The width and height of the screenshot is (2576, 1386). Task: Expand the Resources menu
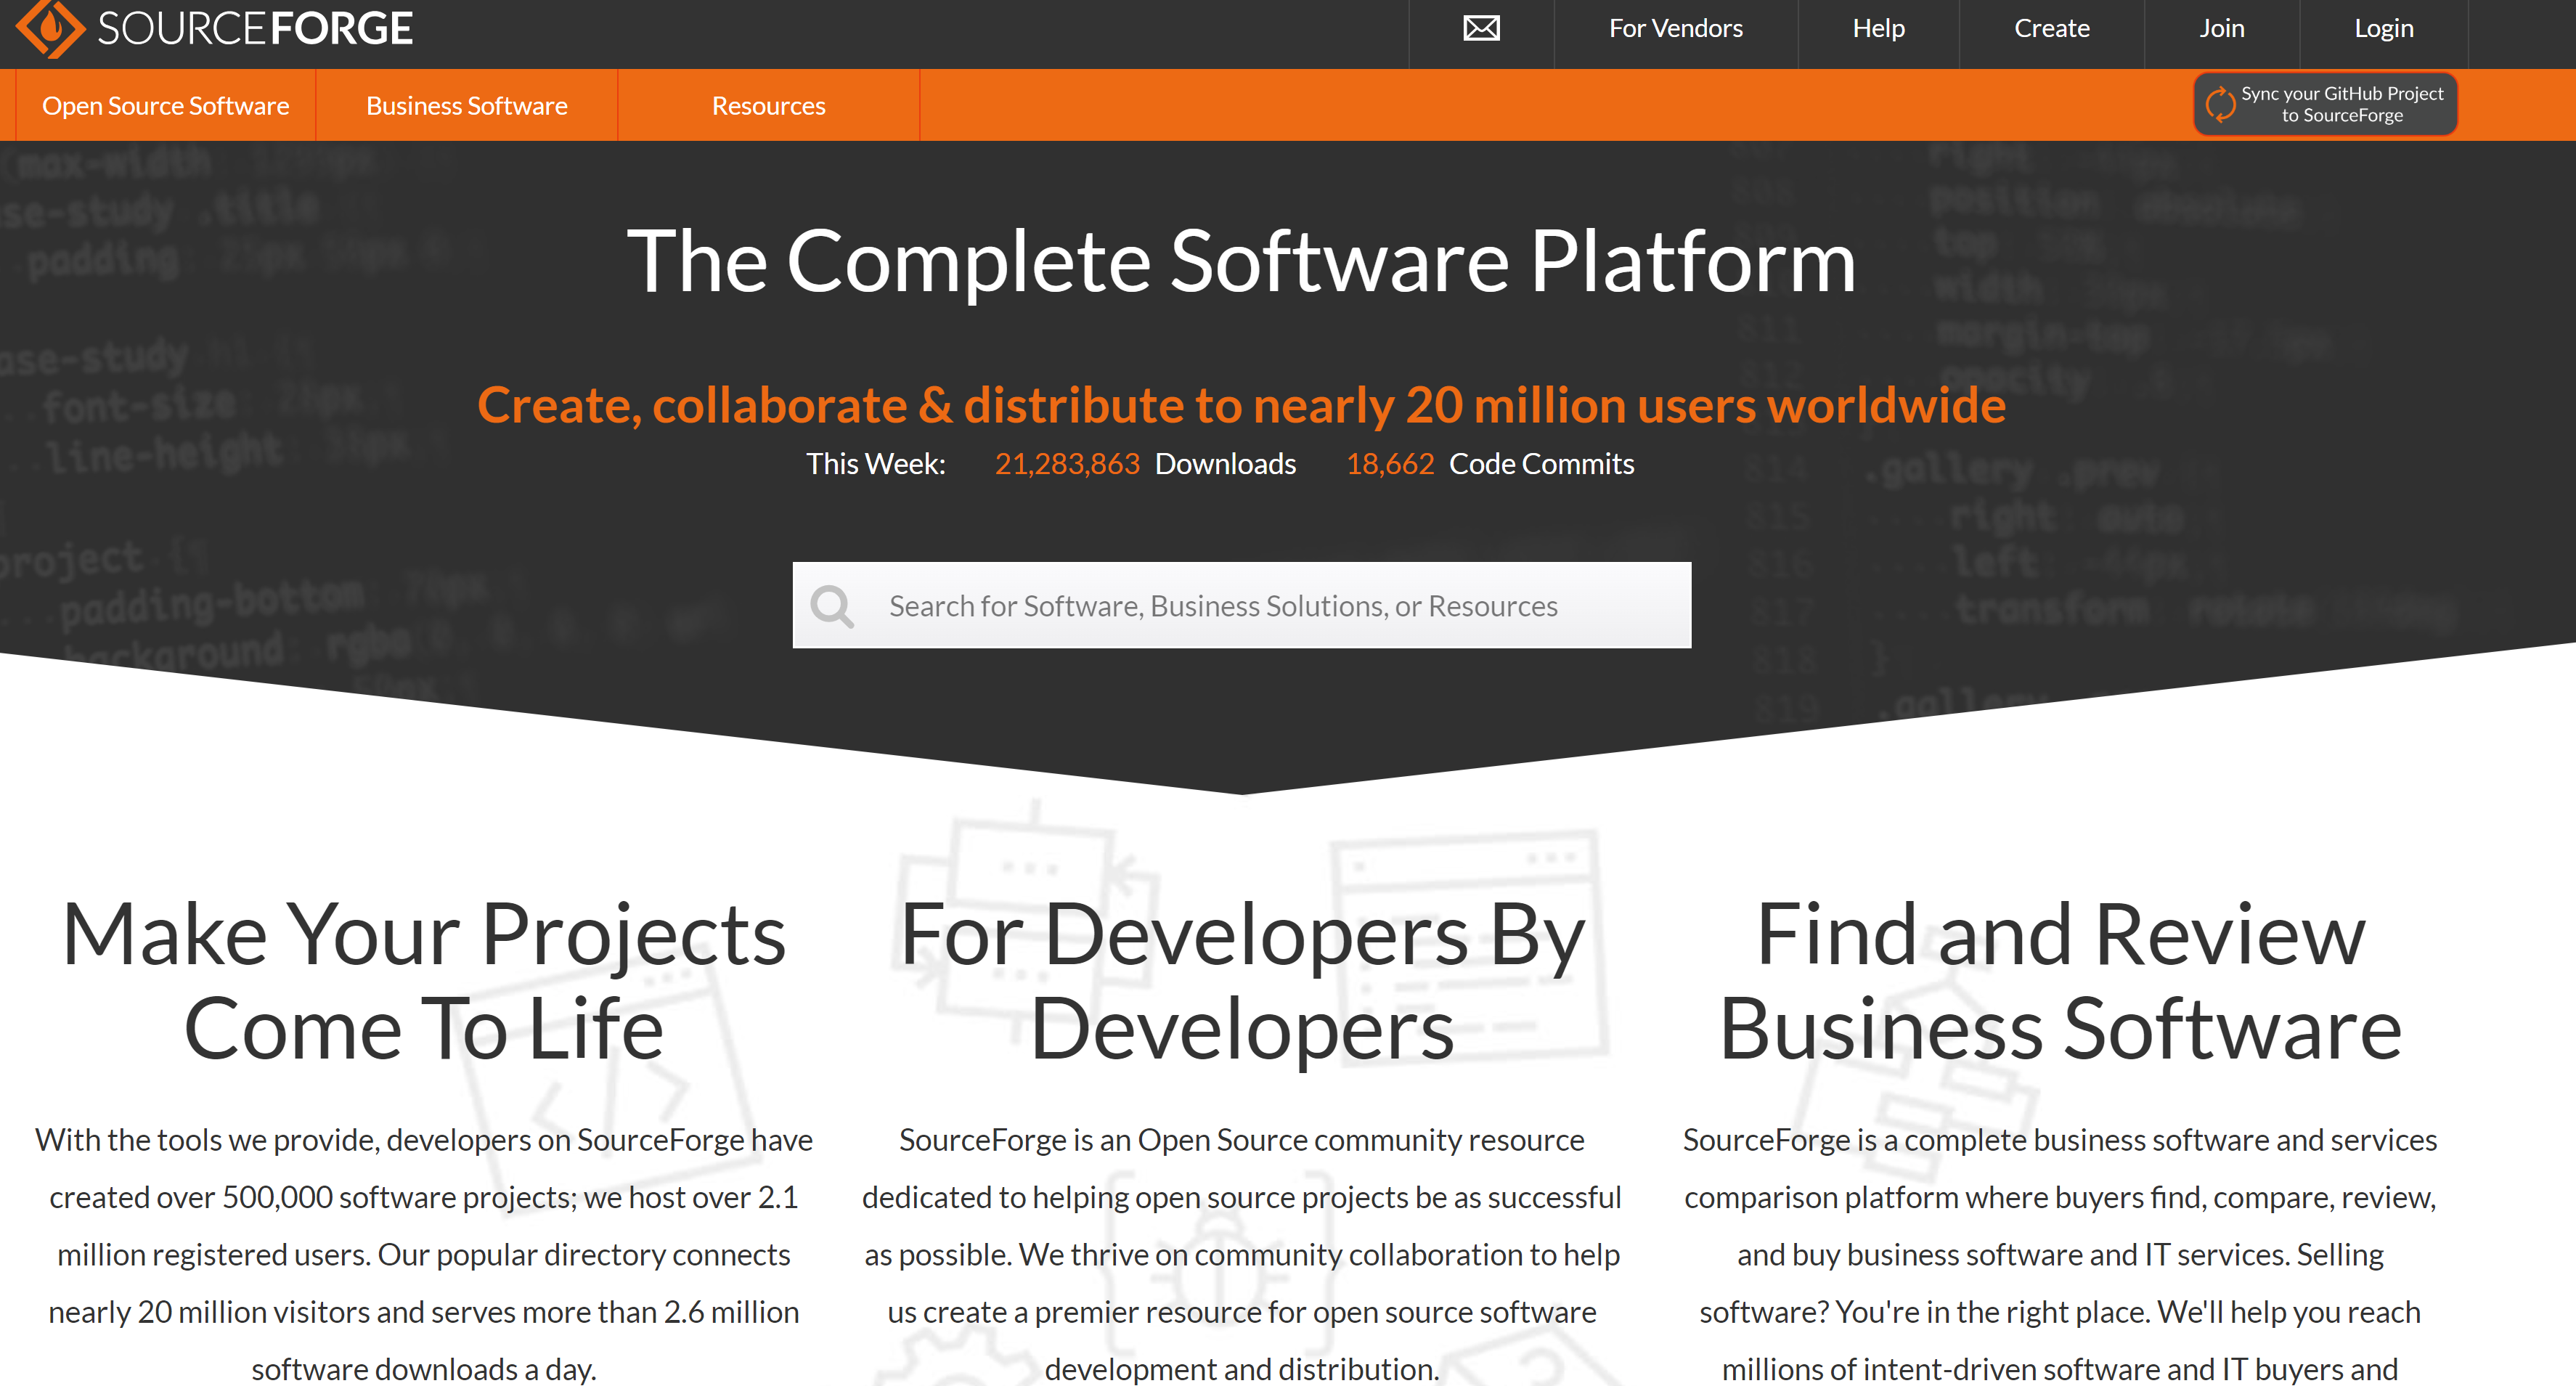click(768, 106)
